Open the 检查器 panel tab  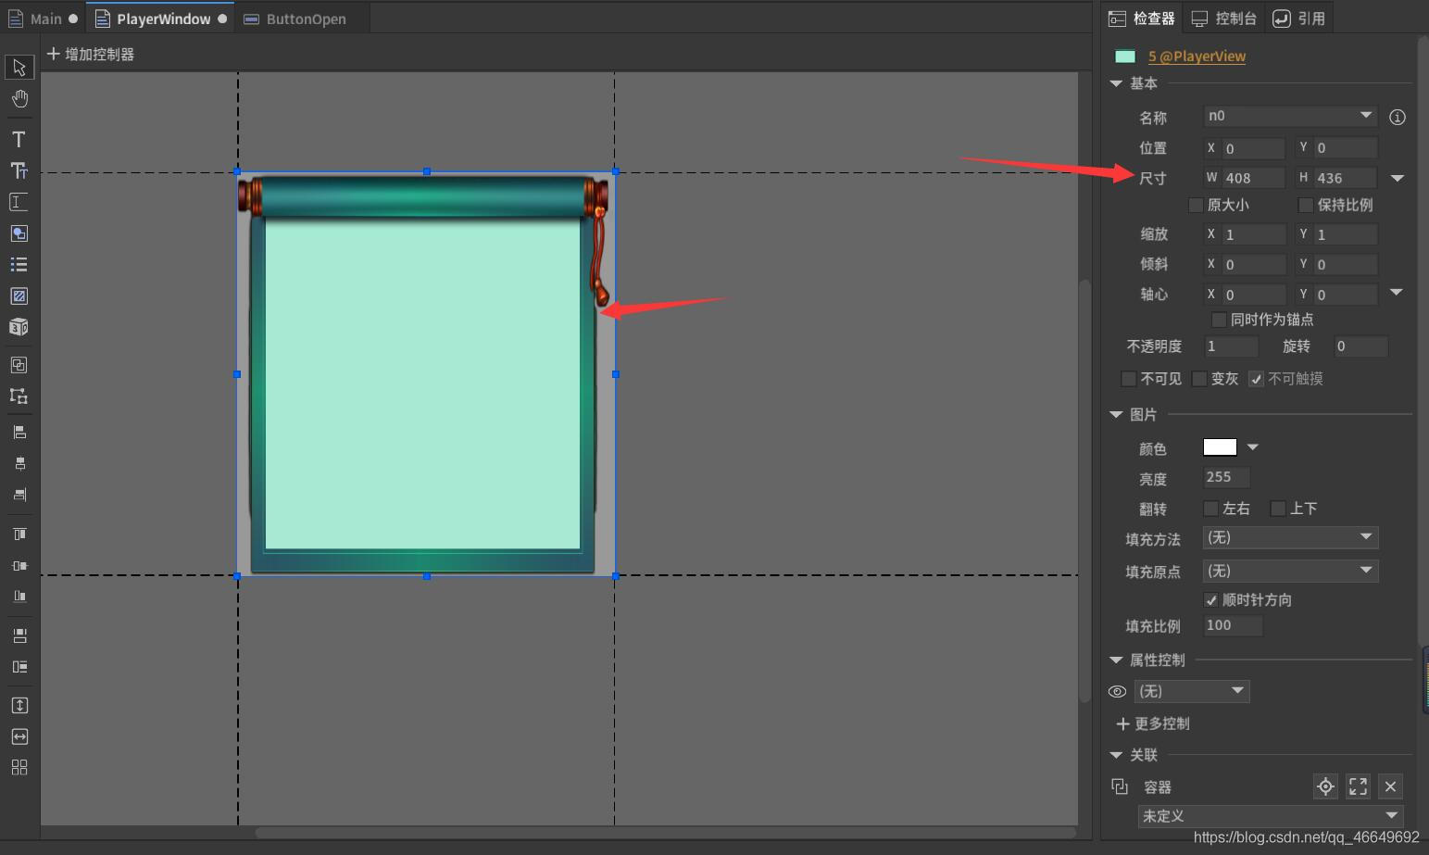[1142, 19]
